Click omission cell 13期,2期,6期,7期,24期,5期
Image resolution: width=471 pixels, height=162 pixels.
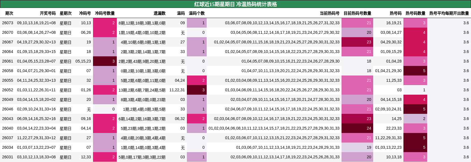point(142,90)
